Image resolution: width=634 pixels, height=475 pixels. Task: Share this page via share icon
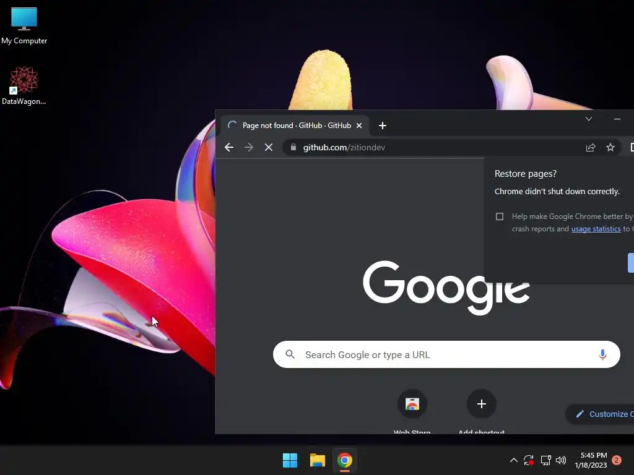pos(591,147)
